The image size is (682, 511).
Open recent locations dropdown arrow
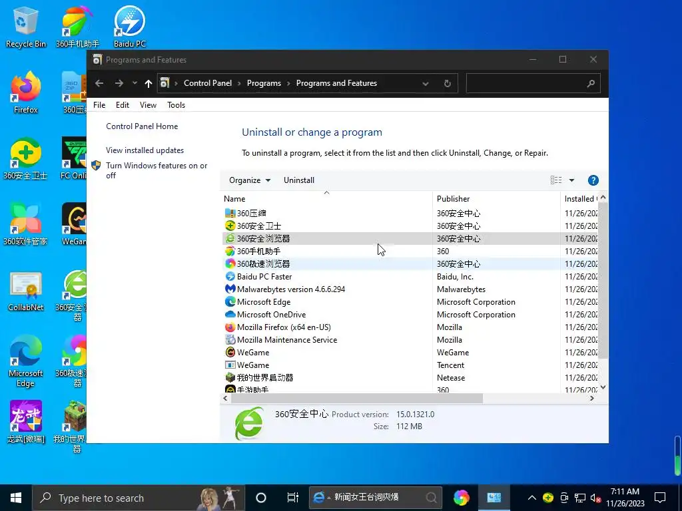point(135,83)
